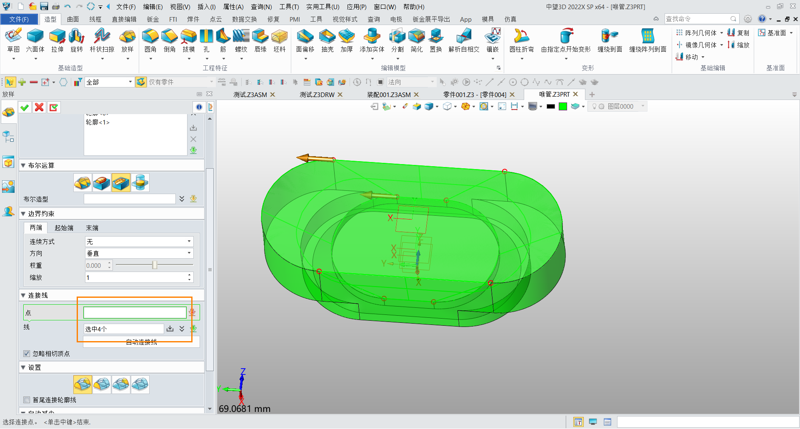Image resolution: width=800 pixels, height=429 pixels.
Task: Toggle the 忽略相切顶点 checkbox
Action: [x=27, y=354]
